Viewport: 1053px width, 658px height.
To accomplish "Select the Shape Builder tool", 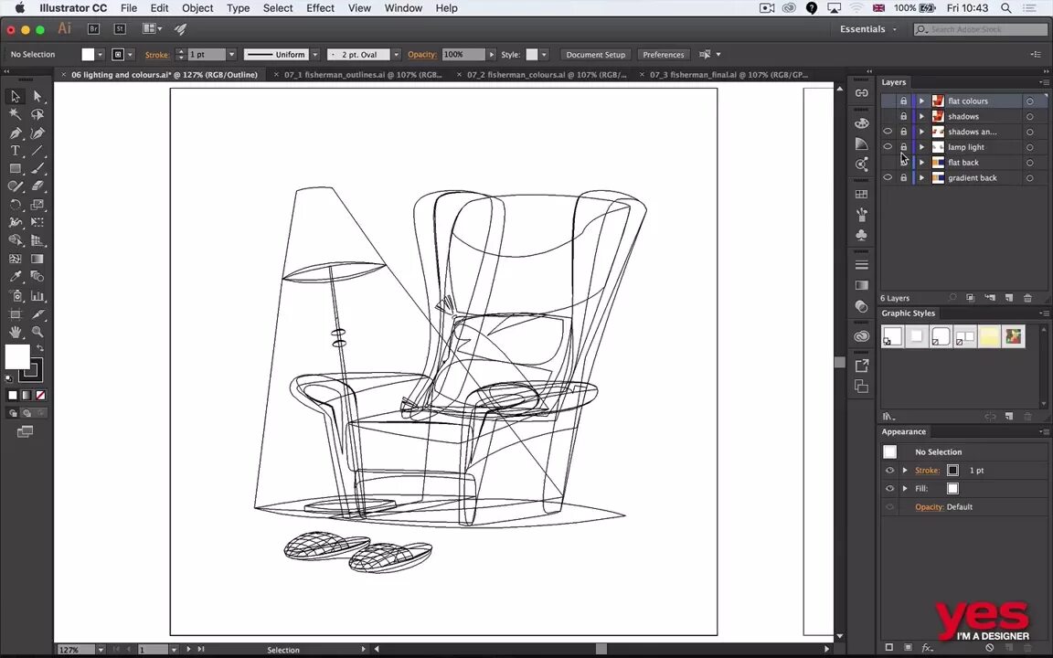I will (x=16, y=240).
